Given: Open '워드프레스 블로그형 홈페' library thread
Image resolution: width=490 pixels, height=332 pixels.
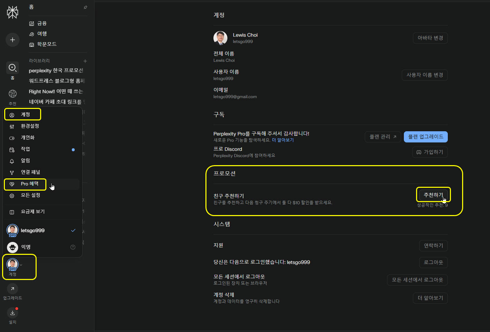Looking at the screenshot, I should (x=57, y=81).
